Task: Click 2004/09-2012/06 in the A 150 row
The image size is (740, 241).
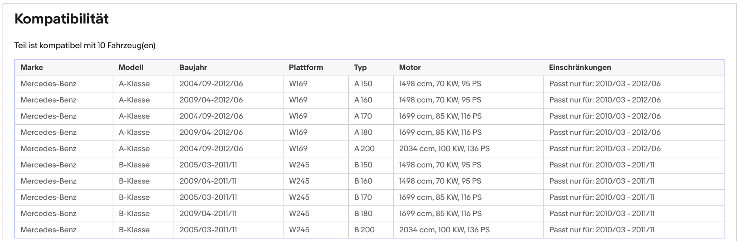Action: click(x=211, y=84)
